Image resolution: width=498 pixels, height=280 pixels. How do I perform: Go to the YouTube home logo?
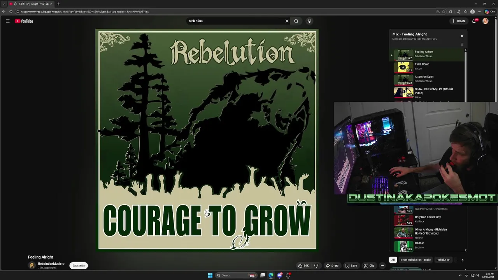tap(24, 21)
